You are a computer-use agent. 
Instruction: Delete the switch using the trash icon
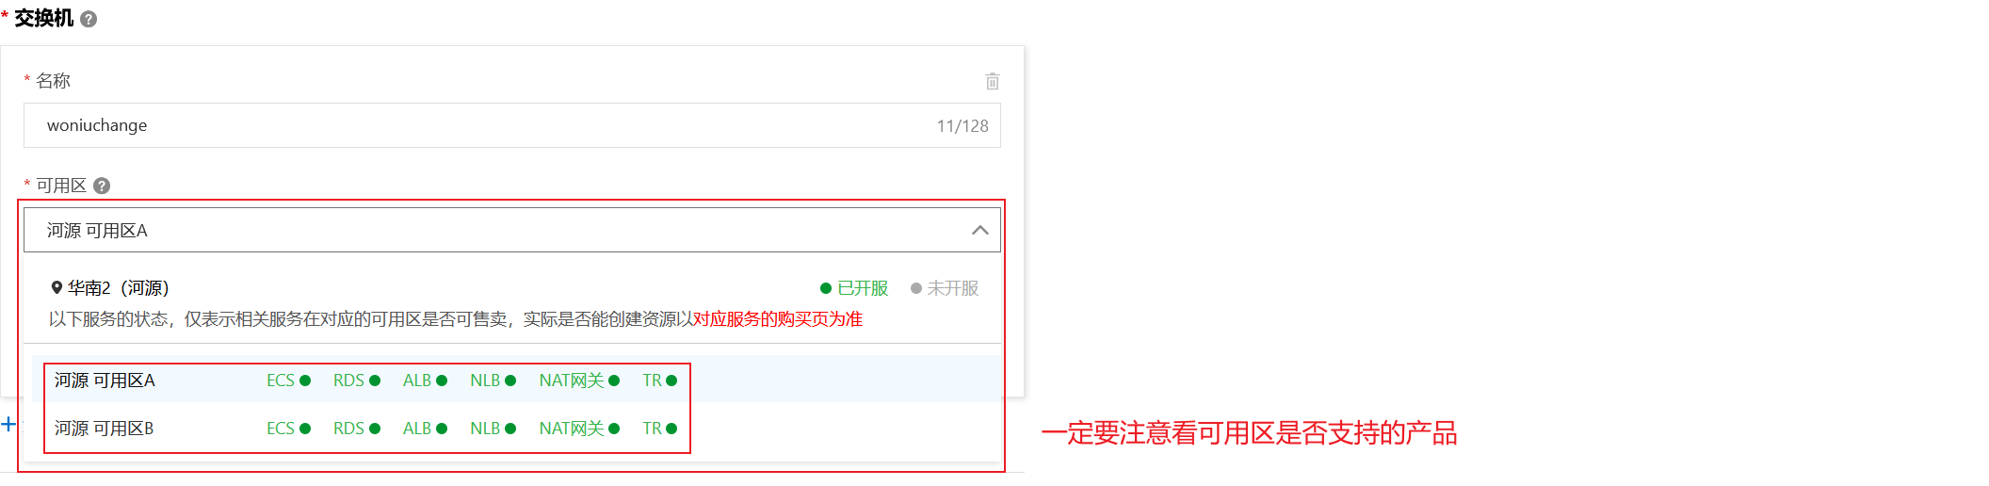993,81
